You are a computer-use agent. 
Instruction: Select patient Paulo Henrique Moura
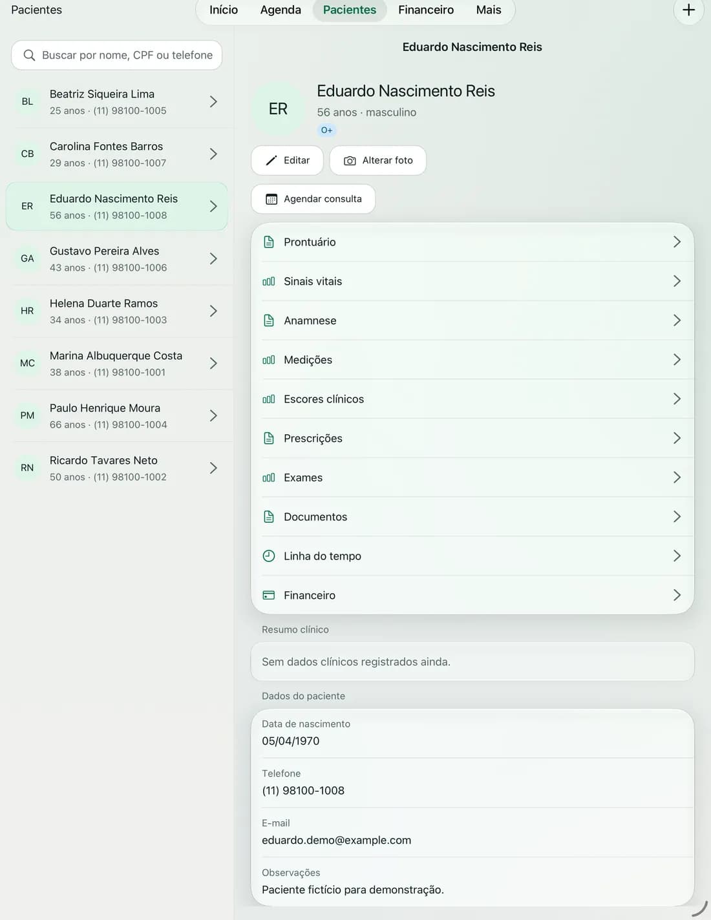coord(117,415)
